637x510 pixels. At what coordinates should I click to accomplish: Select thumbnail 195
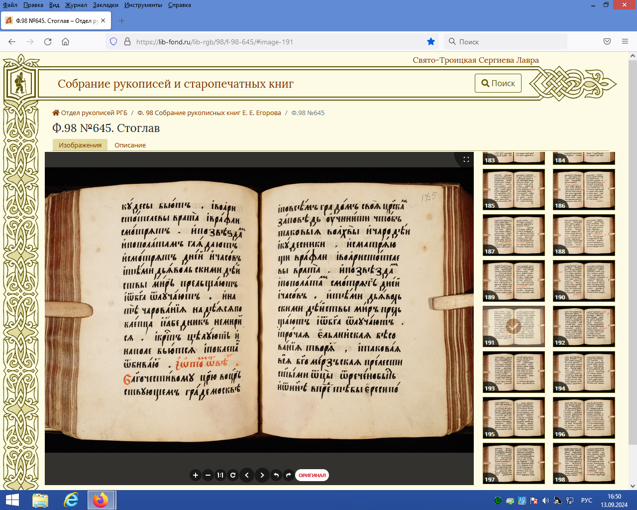(514, 418)
